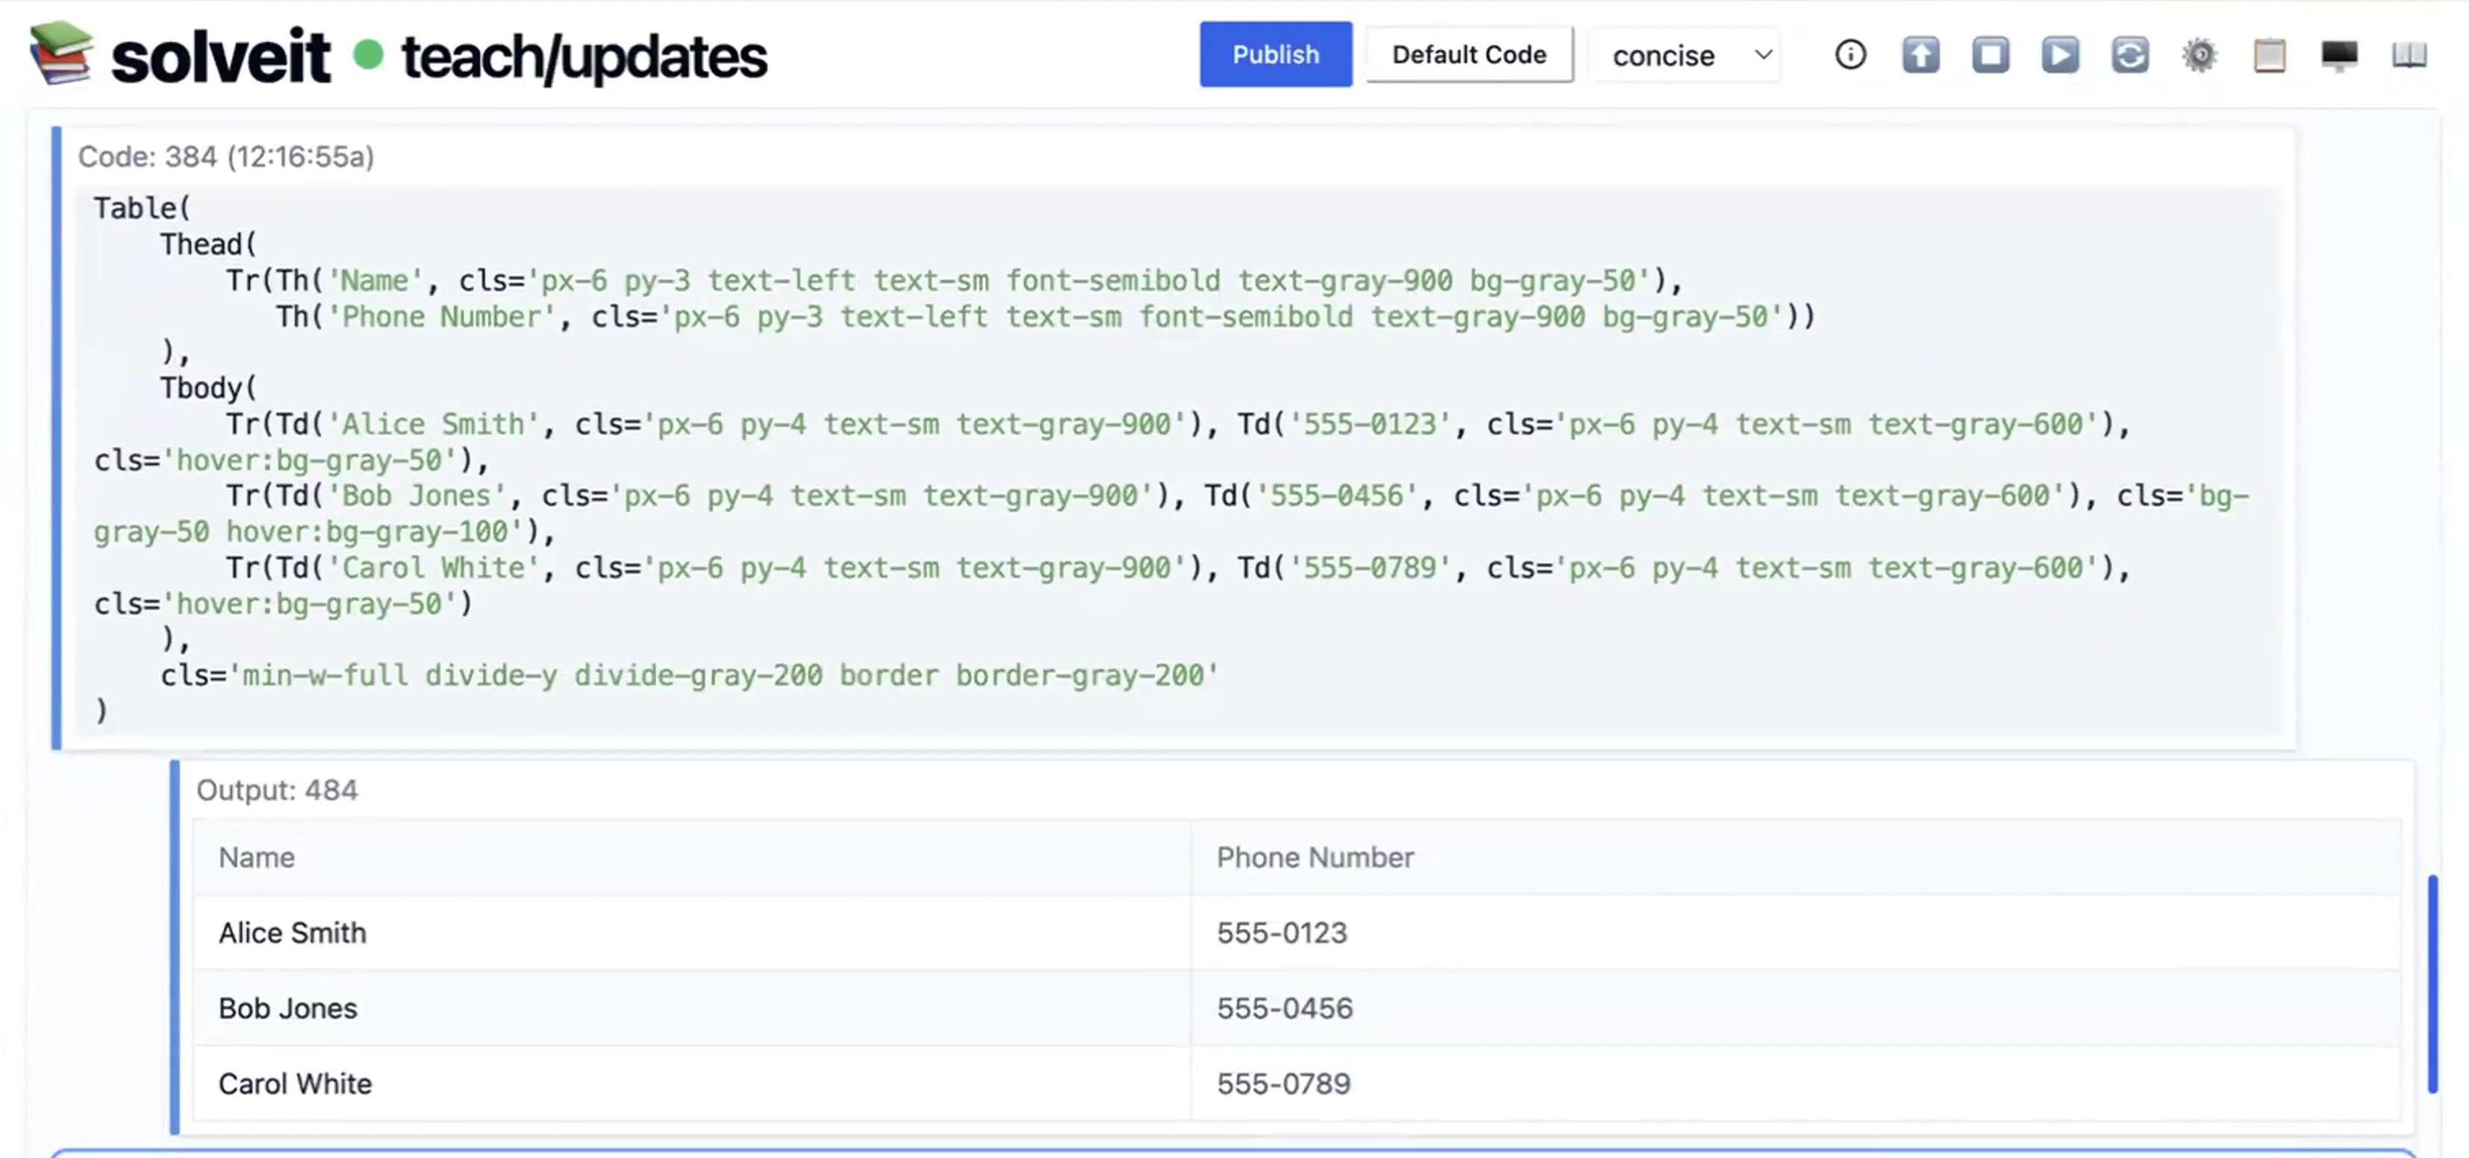Click the Alice Smith table row
Screen dimensions: 2469x1158
pyautogui.click(x=690, y=932)
